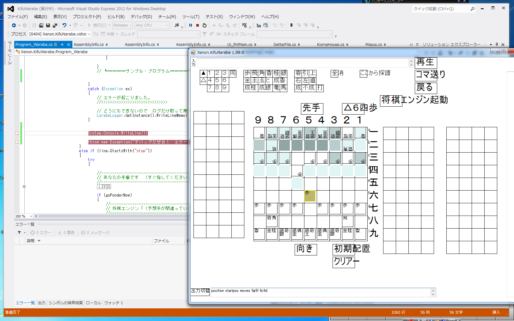Click the up arrow of the 入力 box scrollbar

click(411, 61)
